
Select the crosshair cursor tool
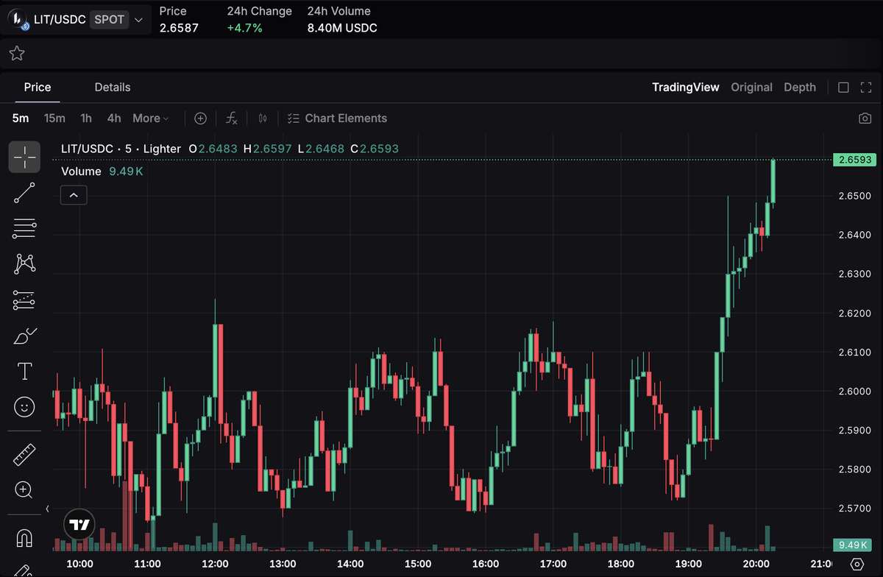coord(24,157)
